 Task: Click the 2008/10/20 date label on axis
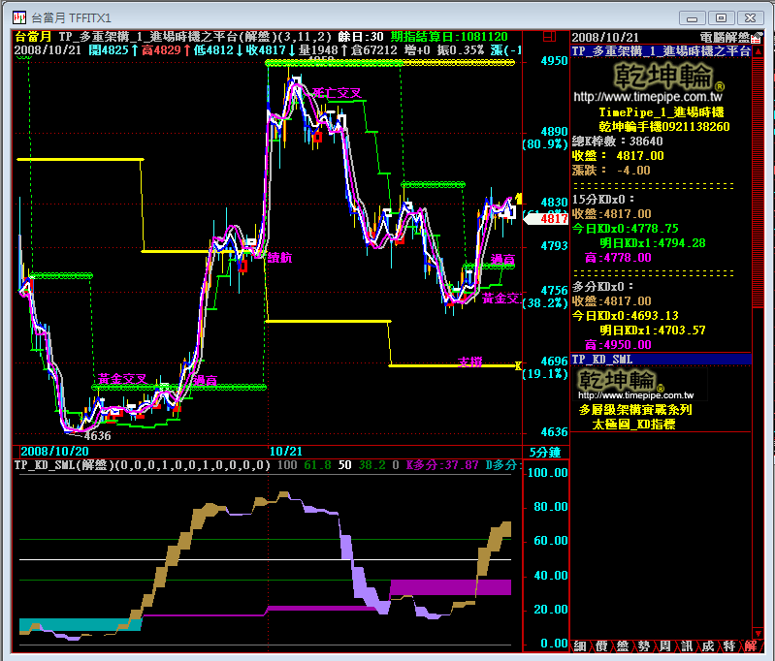pos(55,451)
